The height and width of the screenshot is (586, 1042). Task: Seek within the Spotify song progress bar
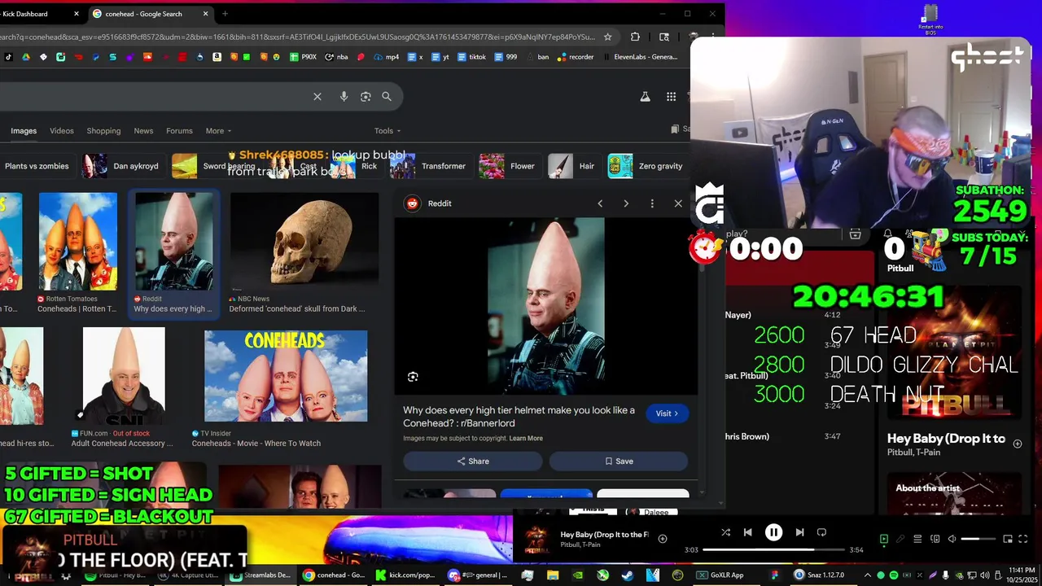773,550
